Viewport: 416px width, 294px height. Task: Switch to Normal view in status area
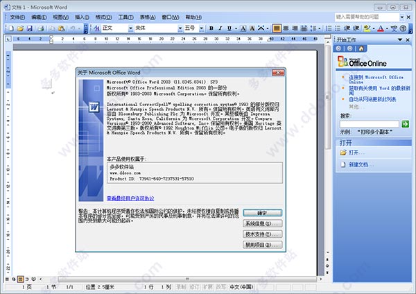[x=7, y=279]
